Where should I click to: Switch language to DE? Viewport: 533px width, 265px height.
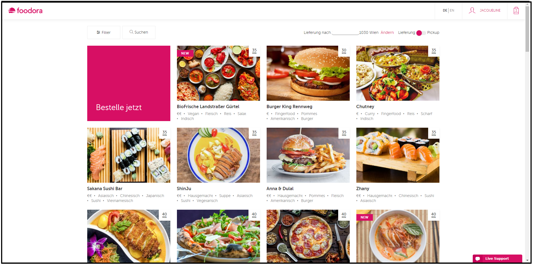point(445,10)
